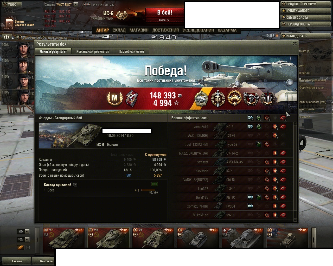Image resolution: width=333 pixels, height=266 pixels.
Task: Open the Подробный отчёт tab
Action: (x=131, y=51)
